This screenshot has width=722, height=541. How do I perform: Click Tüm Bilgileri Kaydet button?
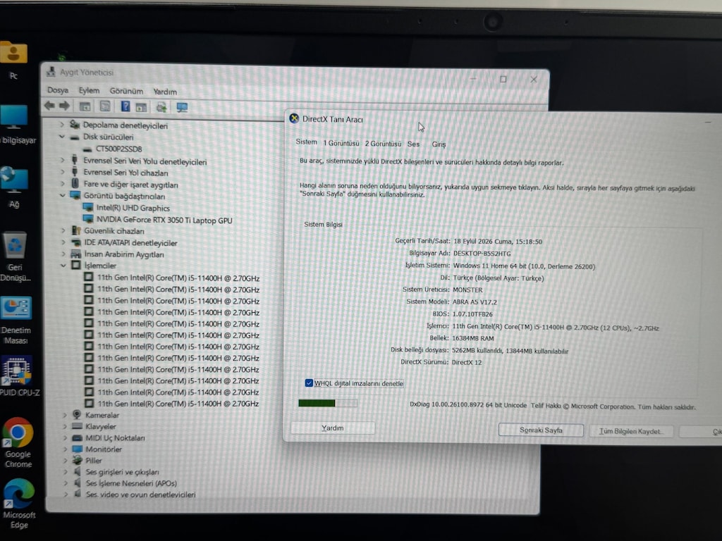click(x=631, y=431)
